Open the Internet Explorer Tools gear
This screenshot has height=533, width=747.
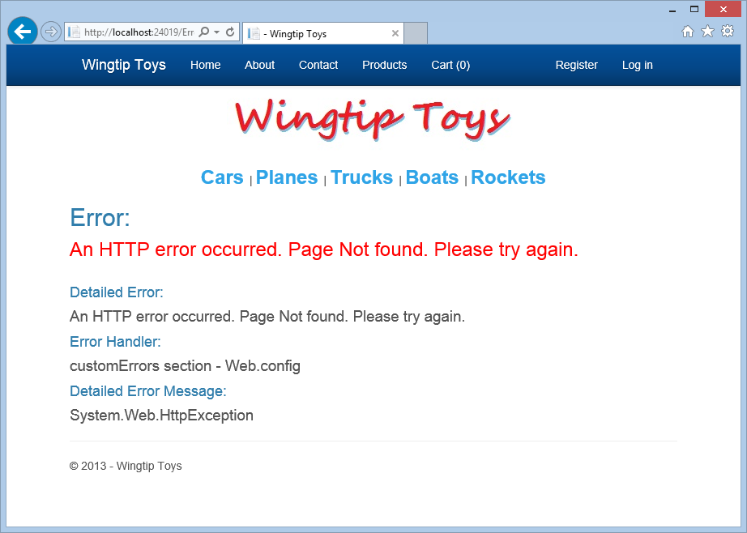point(728,31)
